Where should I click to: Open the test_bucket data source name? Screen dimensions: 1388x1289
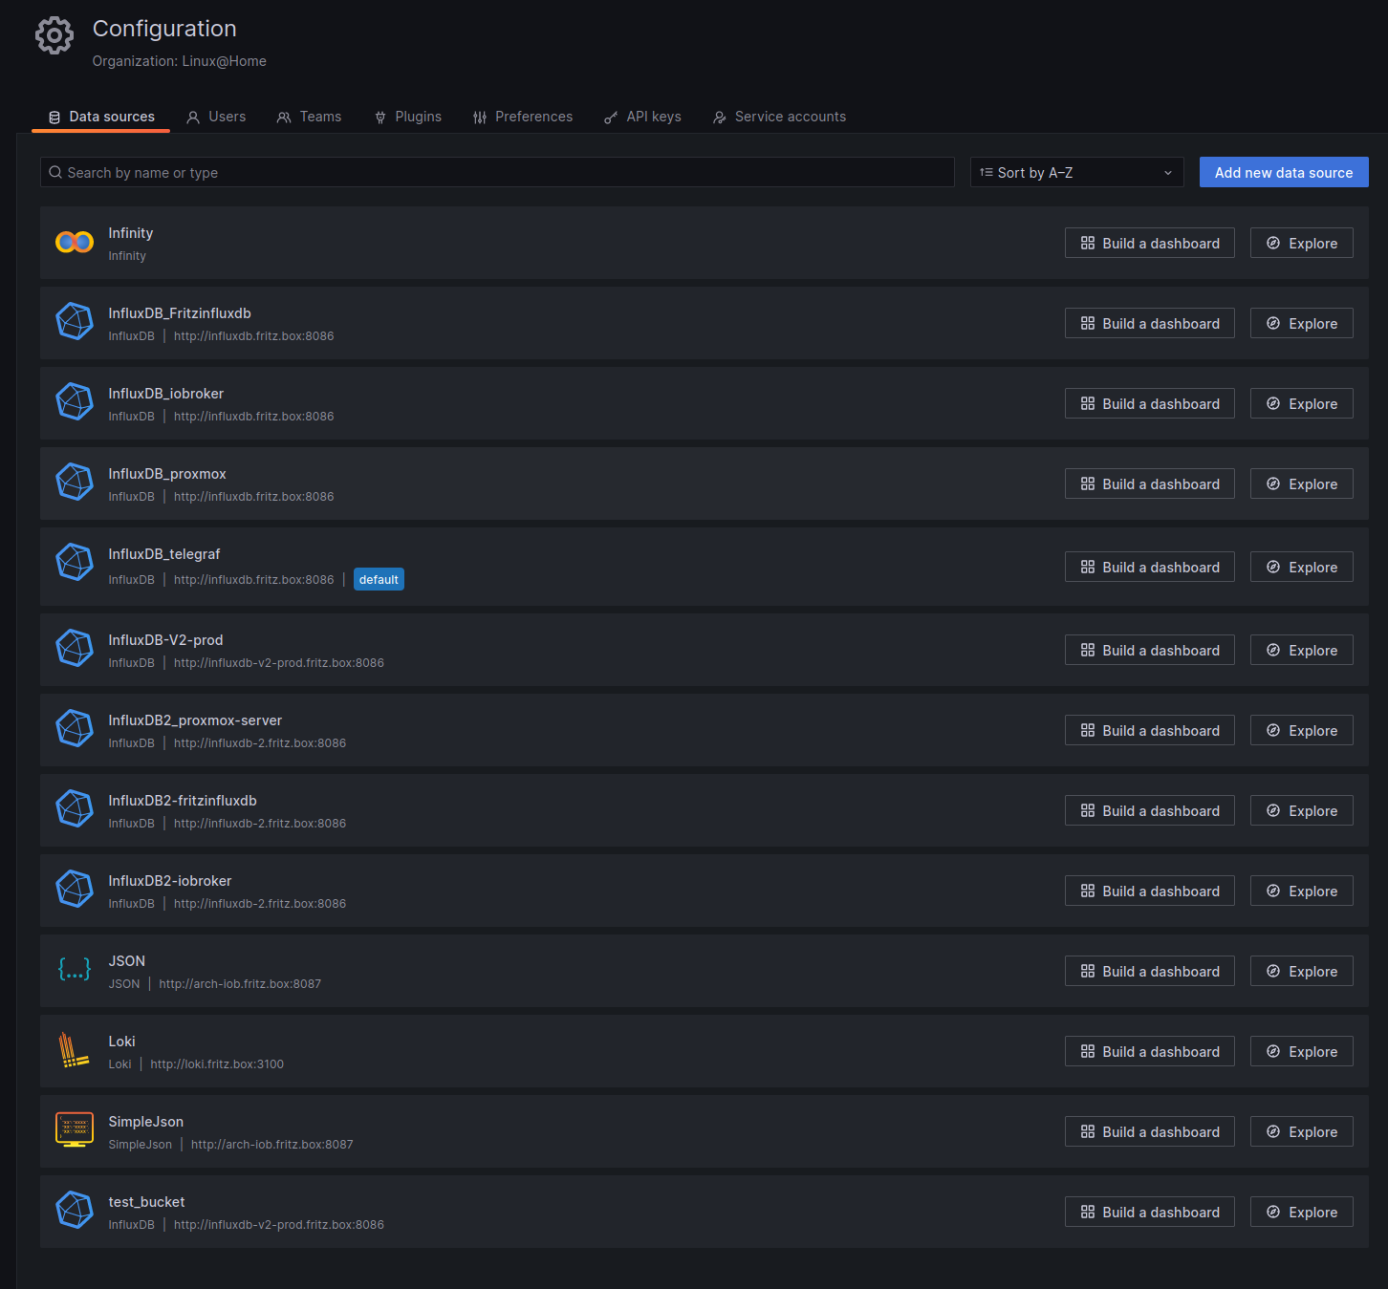pos(146,1202)
